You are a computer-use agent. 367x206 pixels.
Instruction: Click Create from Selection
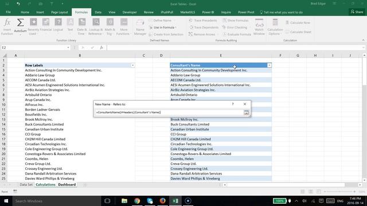[x=166, y=34]
